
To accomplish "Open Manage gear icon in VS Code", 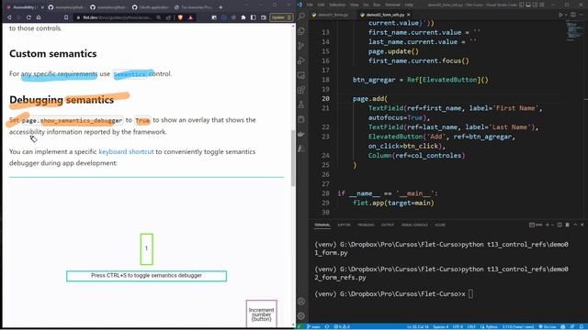I will tap(301, 316).
